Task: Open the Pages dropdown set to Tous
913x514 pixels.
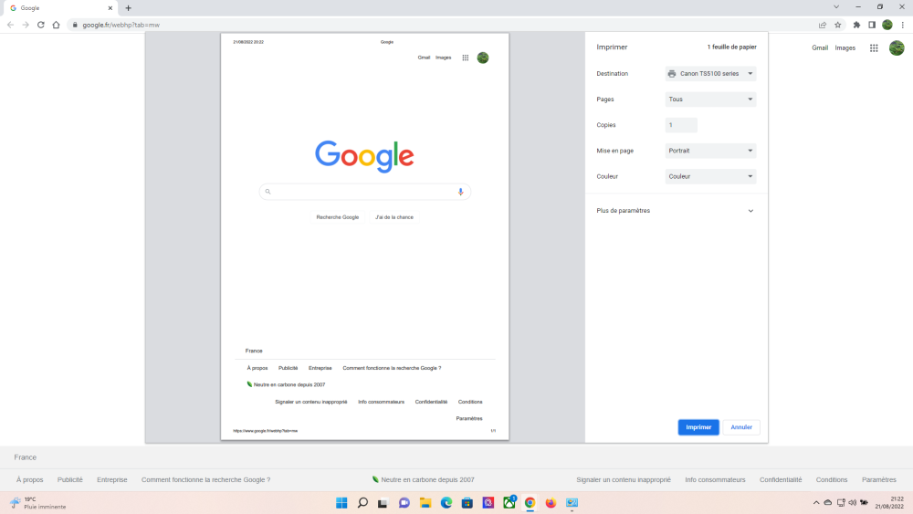Action: 710,100
